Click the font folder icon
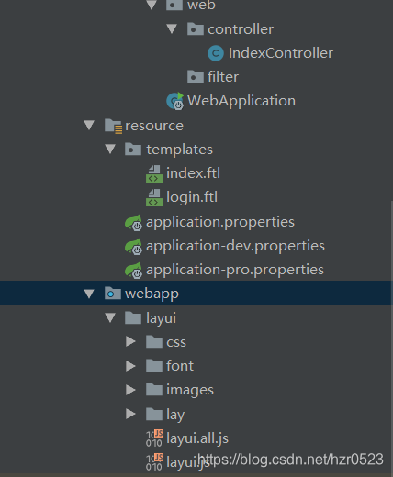 click(154, 366)
